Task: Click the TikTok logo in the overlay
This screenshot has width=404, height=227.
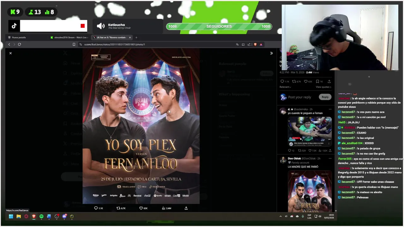Action: point(14,26)
